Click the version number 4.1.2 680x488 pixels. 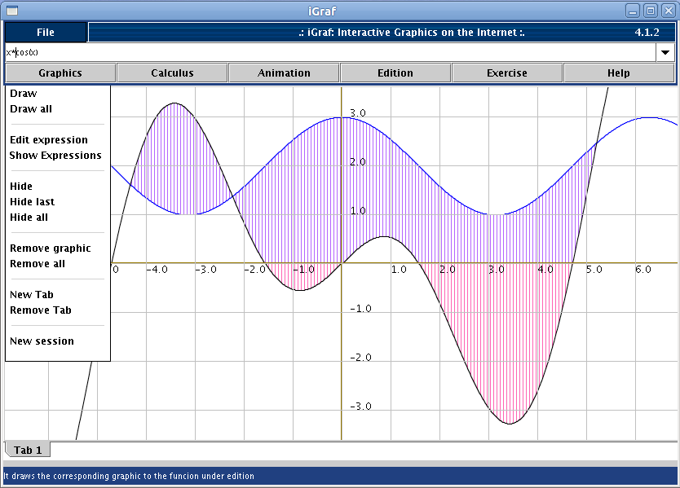[647, 33]
